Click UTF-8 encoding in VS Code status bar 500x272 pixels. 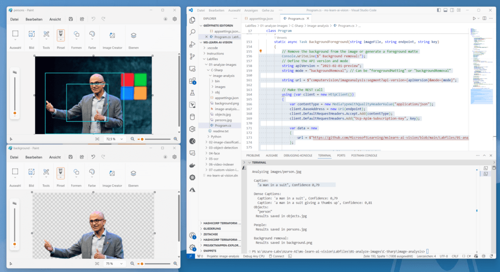tap(444, 256)
